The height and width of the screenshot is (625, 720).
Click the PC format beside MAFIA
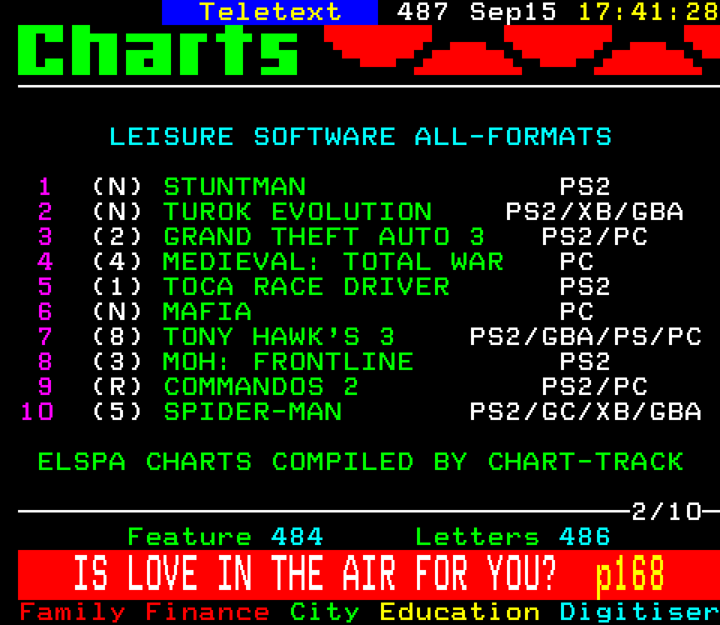point(576,312)
